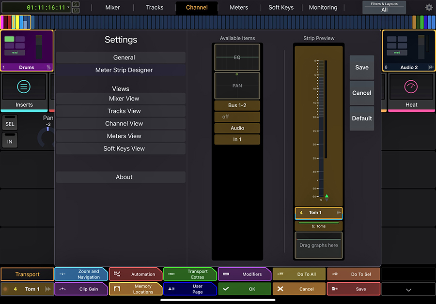Toggle the Transport soft key

pos(27,274)
